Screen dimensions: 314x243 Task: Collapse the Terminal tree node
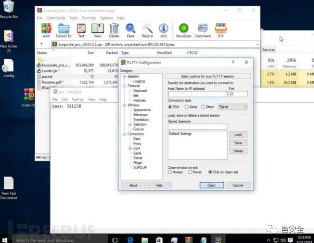click(x=124, y=86)
